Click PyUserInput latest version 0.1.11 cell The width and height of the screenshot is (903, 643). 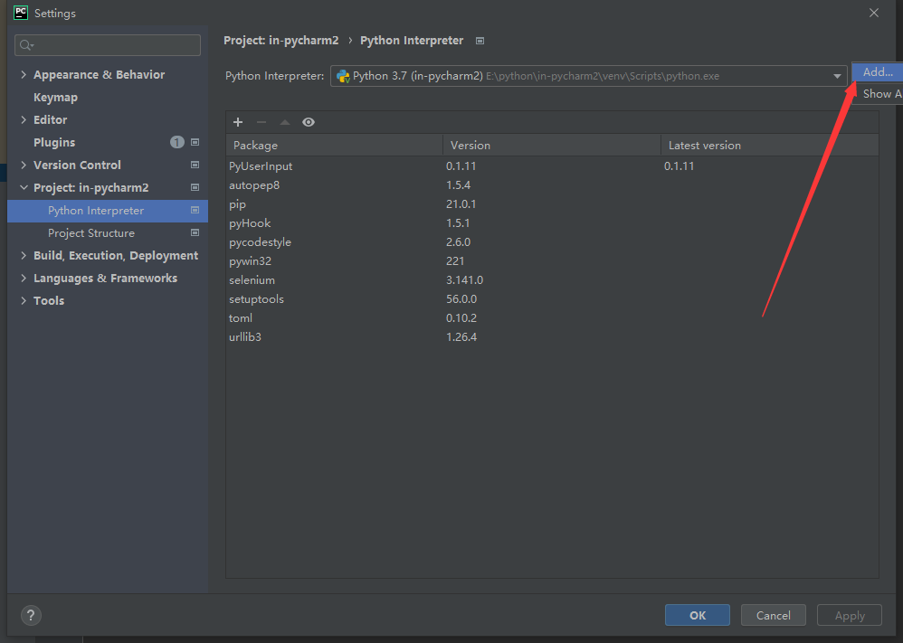tap(679, 165)
